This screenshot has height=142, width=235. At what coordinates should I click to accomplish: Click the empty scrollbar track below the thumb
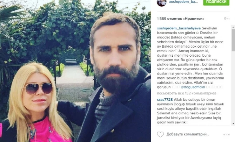(x=233, y=86)
